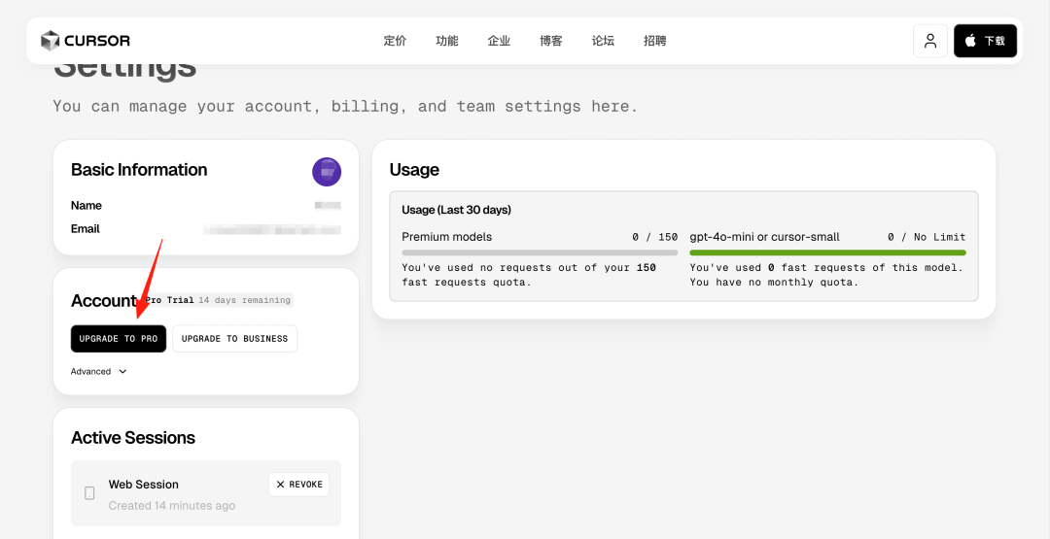Viewport: 1050px width, 539px height.
Task: Click the 'Account' heading
Action: coord(104,301)
